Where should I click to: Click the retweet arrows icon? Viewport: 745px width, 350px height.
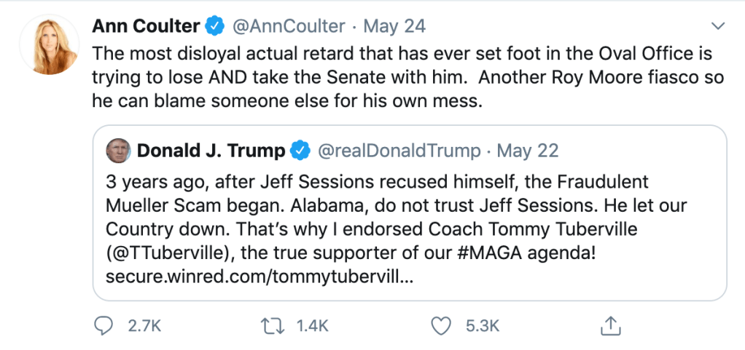(273, 325)
